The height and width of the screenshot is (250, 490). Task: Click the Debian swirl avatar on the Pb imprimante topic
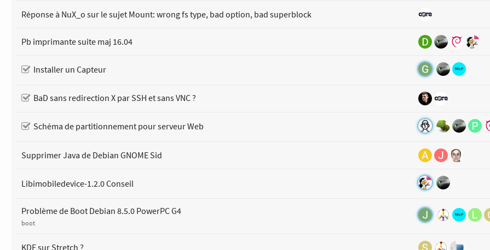[x=457, y=42]
